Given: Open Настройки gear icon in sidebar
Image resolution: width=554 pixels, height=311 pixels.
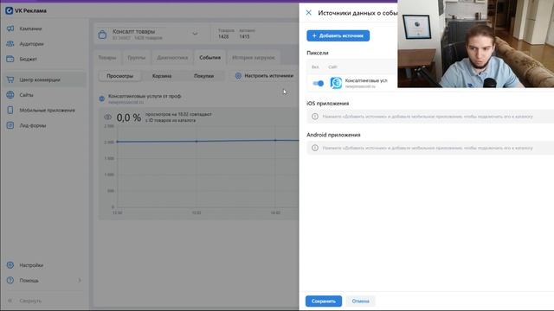Looking at the screenshot, I should (10, 265).
